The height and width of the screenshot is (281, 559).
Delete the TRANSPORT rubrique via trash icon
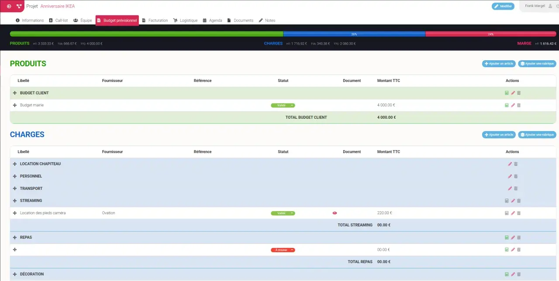pyautogui.click(x=516, y=188)
